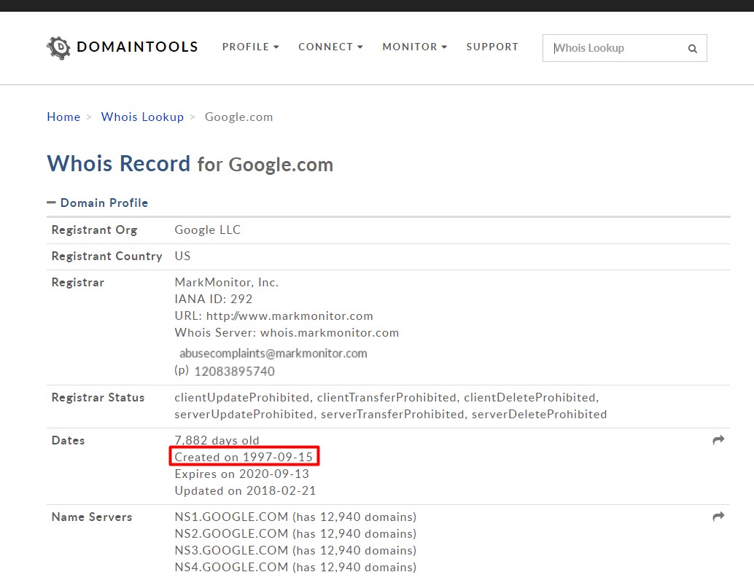Click the share arrow in Dates row
Image resolution: width=754 pixels, height=580 pixels.
(718, 440)
